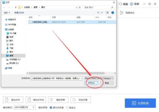Click 清空列表 button in converter window
The image size is (159, 112).
pos(58,100)
